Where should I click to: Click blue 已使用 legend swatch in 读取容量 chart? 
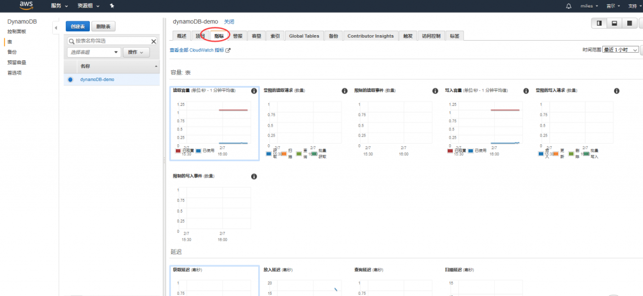pyautogui.click(x=198, y=151)
